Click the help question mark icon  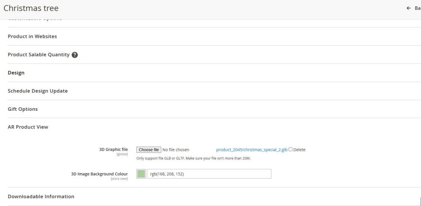[x=75, y=55]
